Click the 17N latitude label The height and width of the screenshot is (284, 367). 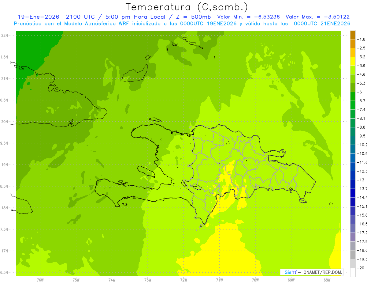(5, 251)
